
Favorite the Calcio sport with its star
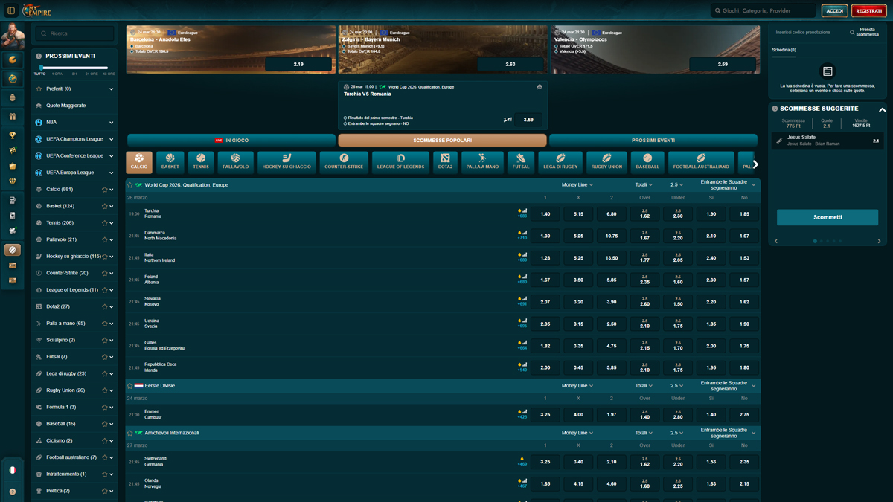pos(104,190)
